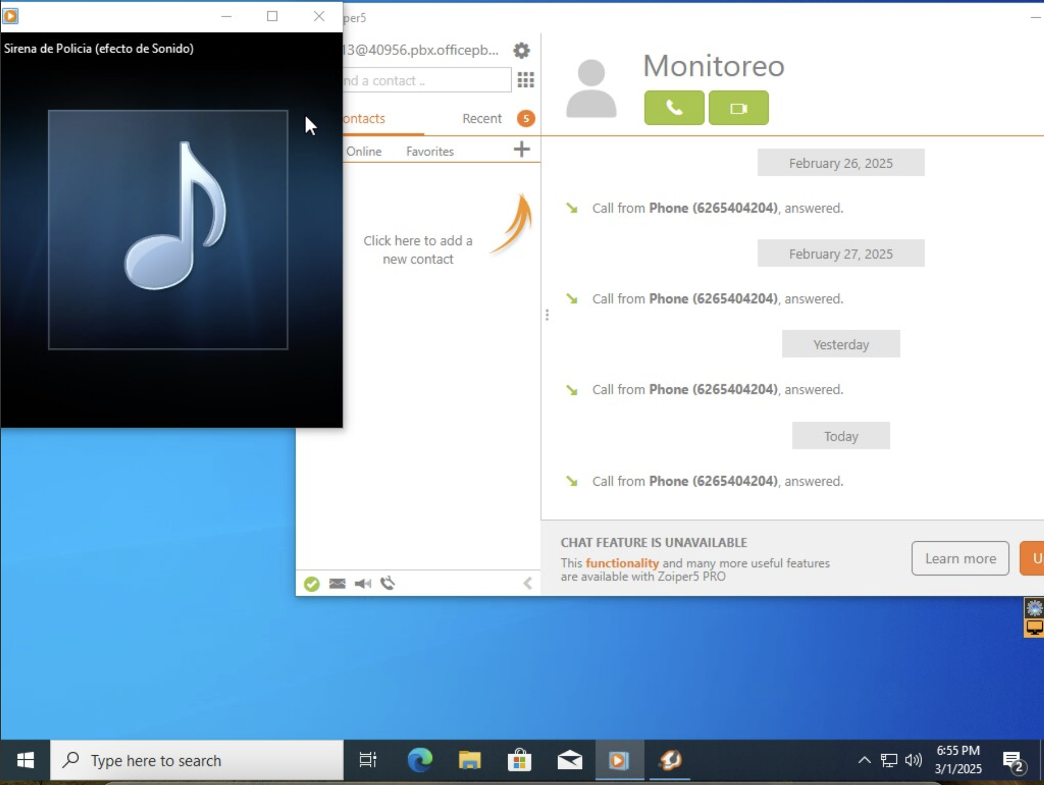Click green availability status icon
The width and height of the screenshot is (1044, 785).
click(311, 584)
